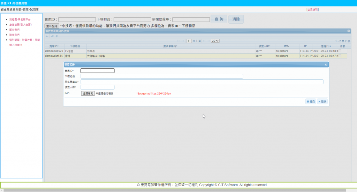Image resolution: width=357 pixels, height=192 pixels.
Task: Click next page arrow in grid pager
Action: click(204, 41)
